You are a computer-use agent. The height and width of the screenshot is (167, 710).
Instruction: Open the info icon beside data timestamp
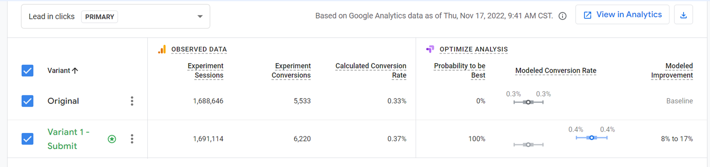(x=562, y=16)
